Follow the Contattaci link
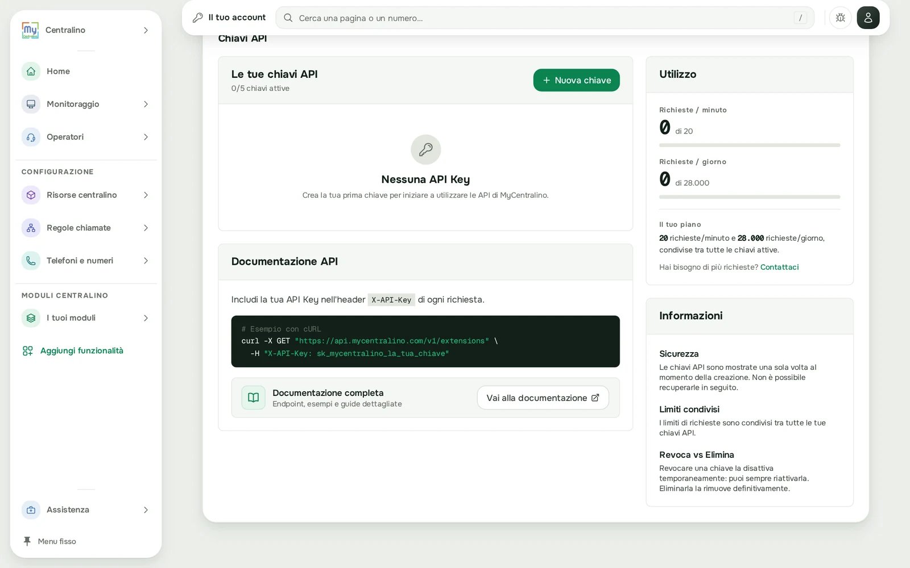Image resolution: width=910 pixels, height=568 pixels. pos(779,267)
